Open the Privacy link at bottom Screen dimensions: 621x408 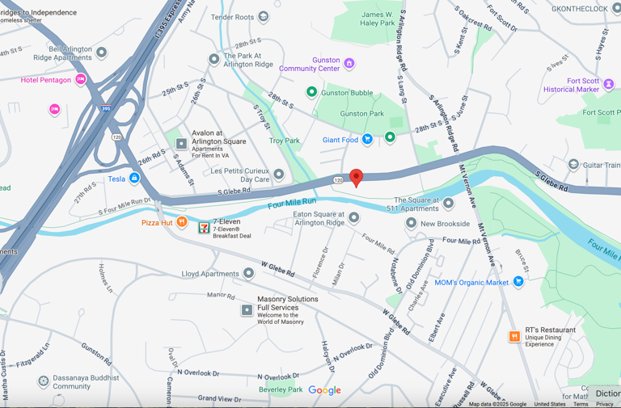point(604,404)
